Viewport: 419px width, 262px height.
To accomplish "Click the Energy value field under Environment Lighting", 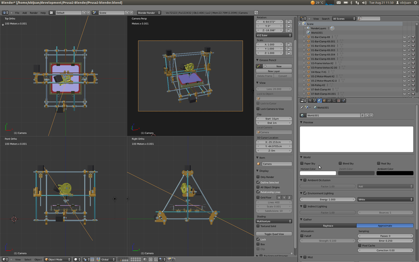I will tap(327, 199).
